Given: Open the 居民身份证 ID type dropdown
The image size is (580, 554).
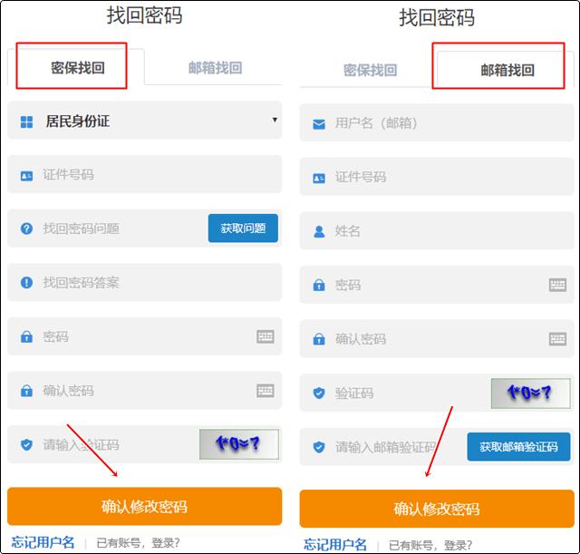Looking at the screenshot, I should [145, 121].
